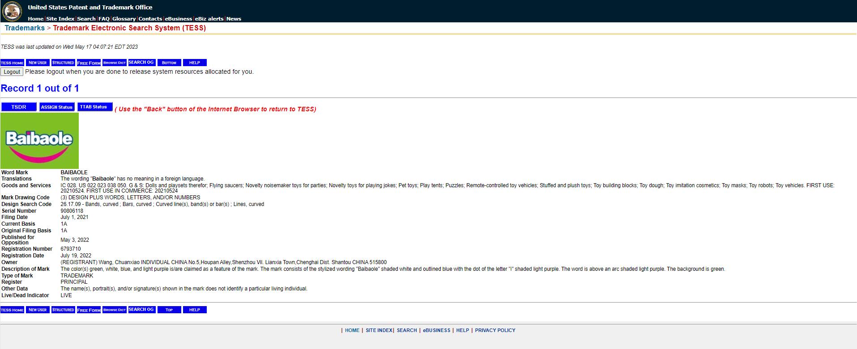This screenshot has width=857, height=349.
Task: Click the USPTO seal logo
Action: pyautogui.click(x=12, y=11)
